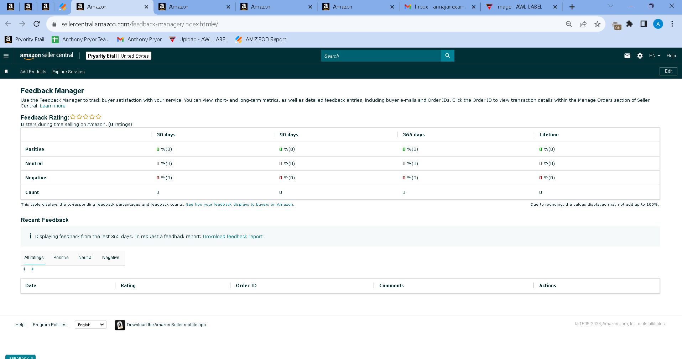Go forward with browser forward arrow
682x359 pixels.
[22, 24]
